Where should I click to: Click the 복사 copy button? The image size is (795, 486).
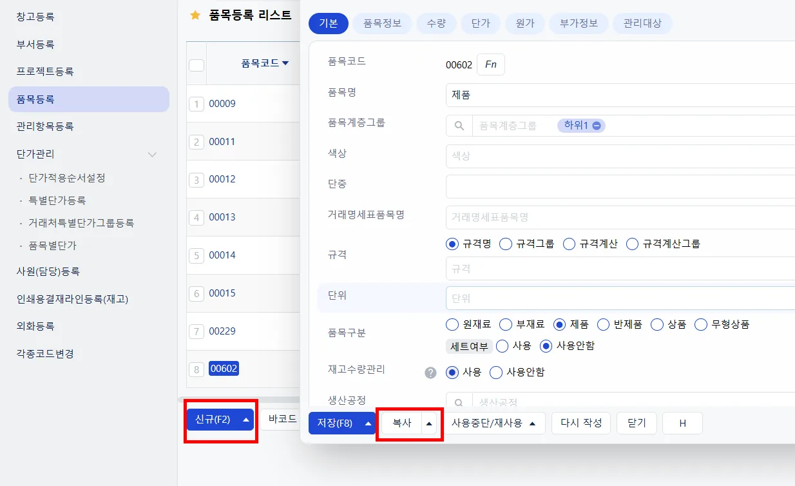coord(402,423)
